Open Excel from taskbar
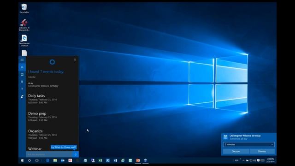The height and width of the screenshot is (166, 295). [x=100, y=160]
